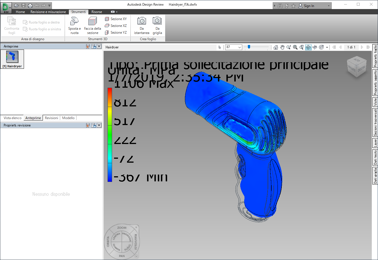Apply the Sezione XY cut
378x260 pixels.
coord(116,19)
